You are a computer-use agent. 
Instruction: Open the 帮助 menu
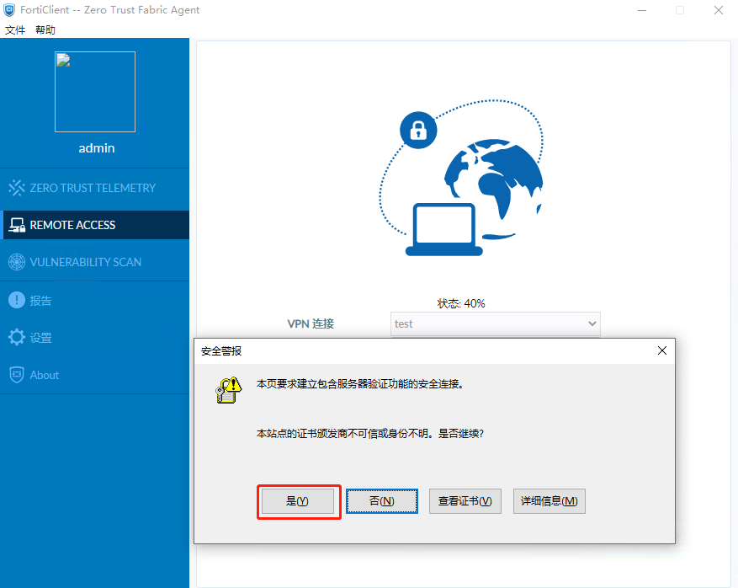pyautogui.click(x=45, y=30)
